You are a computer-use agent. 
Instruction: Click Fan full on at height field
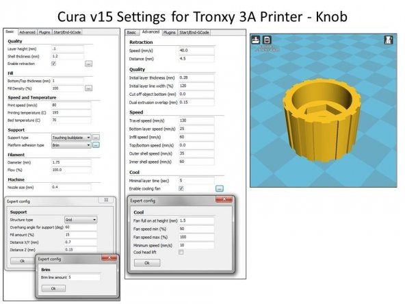tap(196, 220)
